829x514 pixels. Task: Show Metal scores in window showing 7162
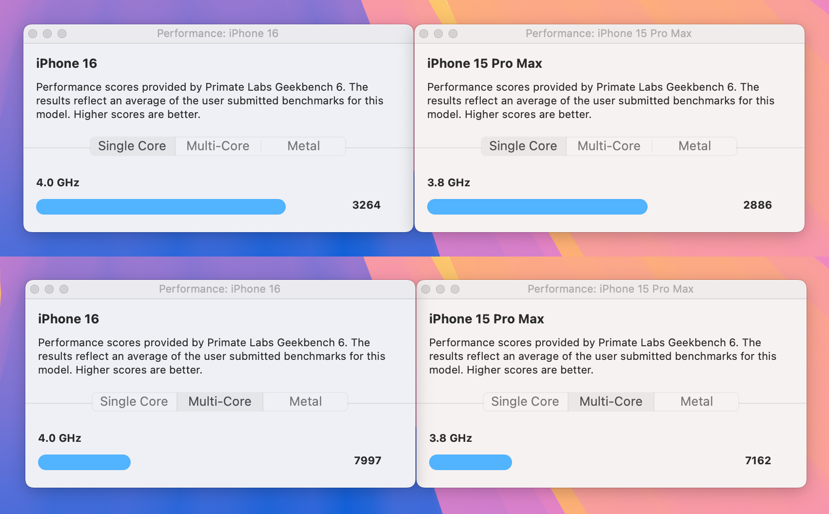(x=696, y=402)
